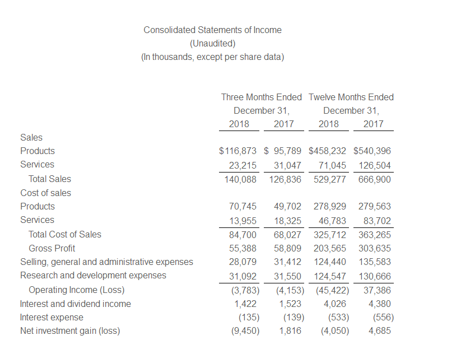Click the 303,635 Gross Profit value
This screenshot has height=340, width=475.
374,248
